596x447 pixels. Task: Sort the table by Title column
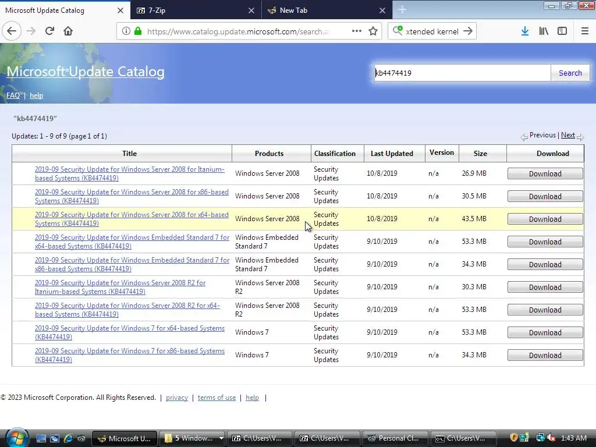click(129, 154)
